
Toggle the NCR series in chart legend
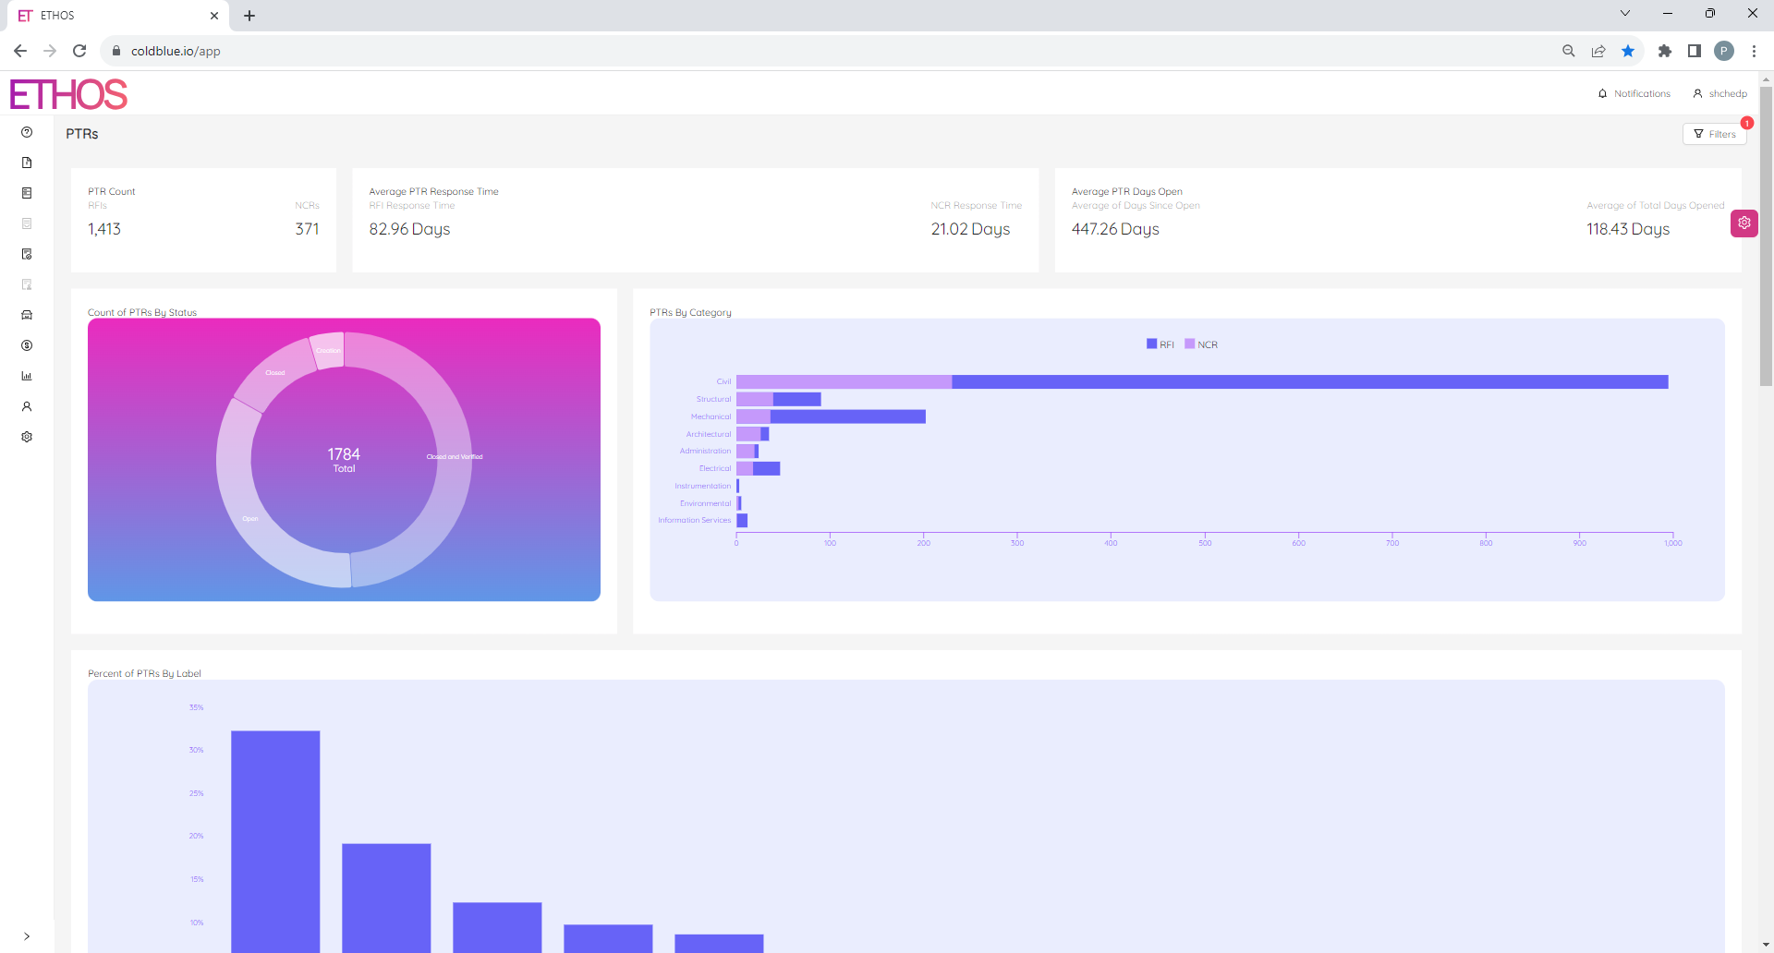[1202, 344]
